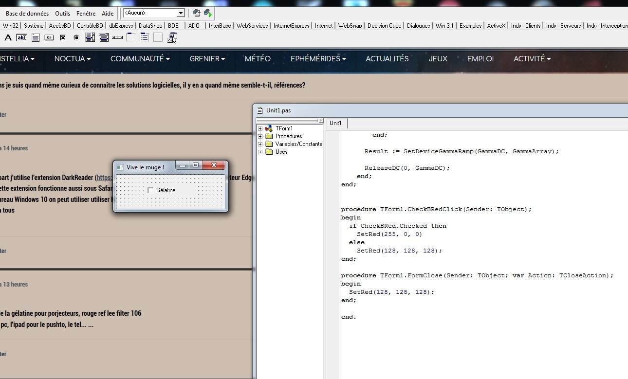The image size is (628, 379).
Task: Choose the GroupBox component icon
Action: [x=131, y=37]
